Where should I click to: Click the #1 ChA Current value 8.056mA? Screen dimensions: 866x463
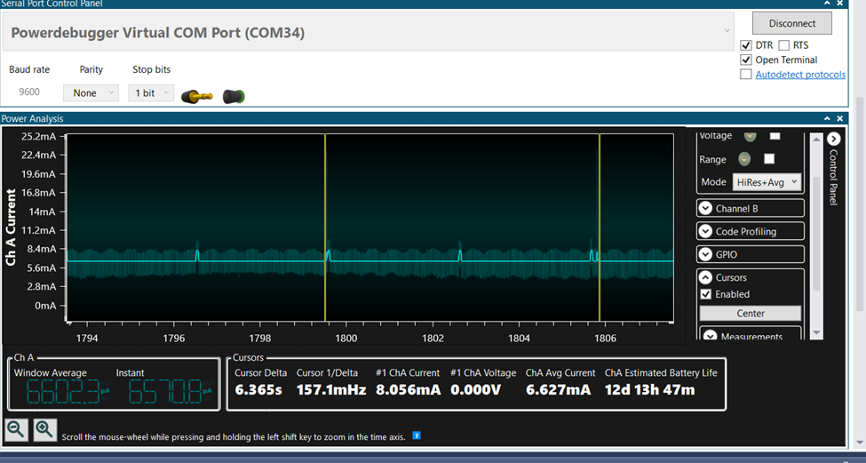(x=409, y=390)
